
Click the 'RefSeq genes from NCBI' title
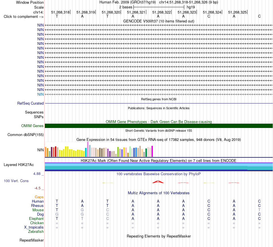[159, 99]
